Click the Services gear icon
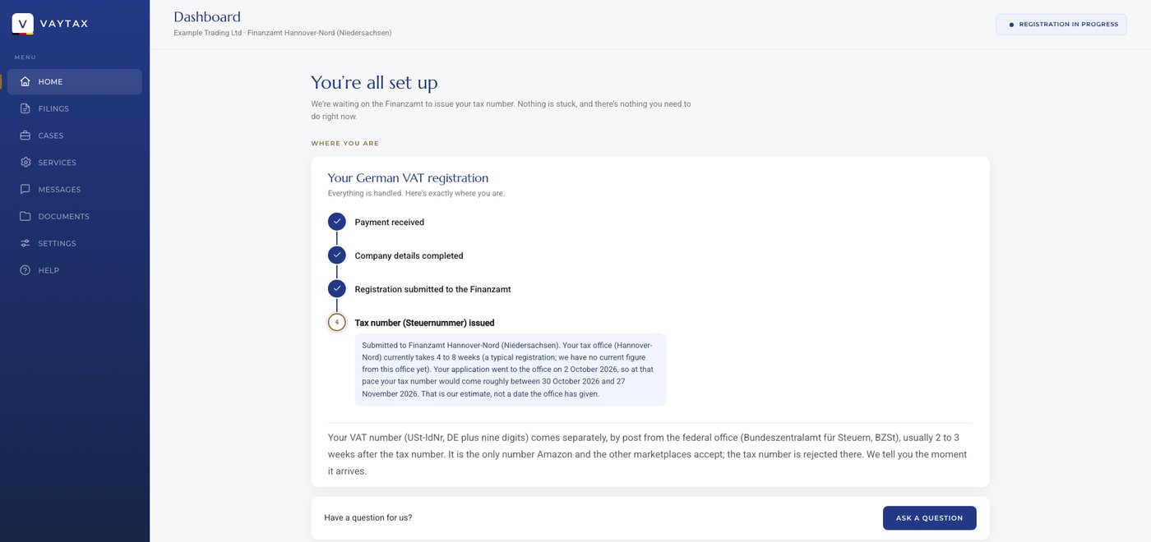This screenshot has height=542, width=1151. click(x=25, y=163)
